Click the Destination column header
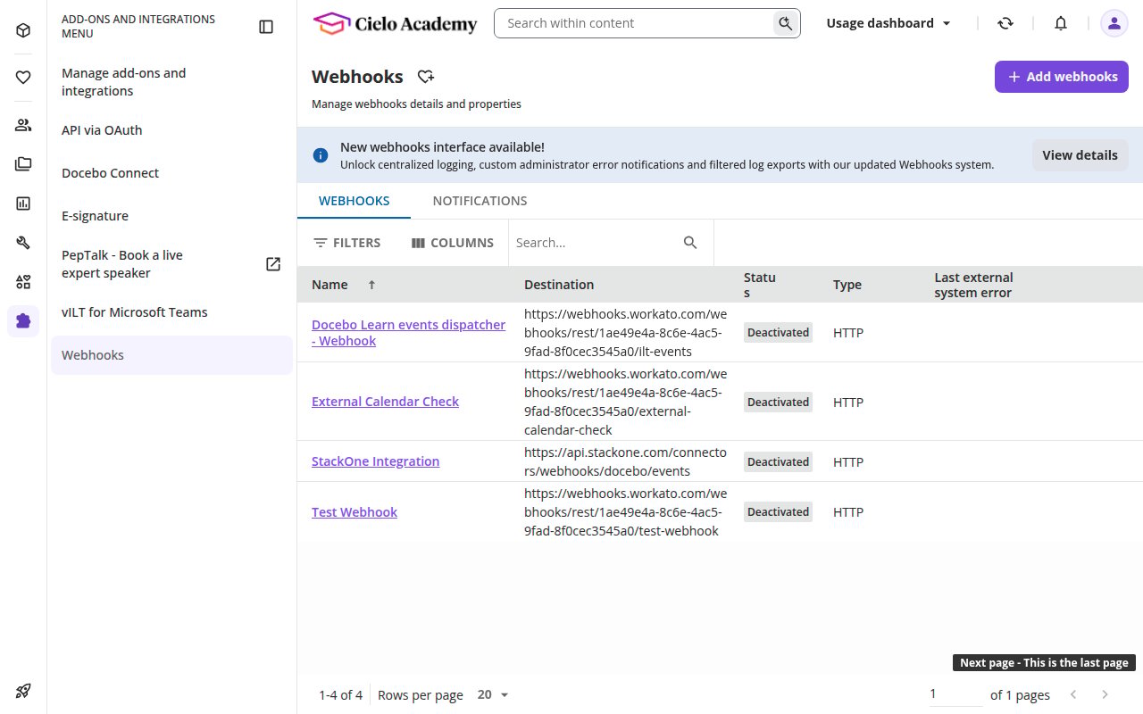 559,285
